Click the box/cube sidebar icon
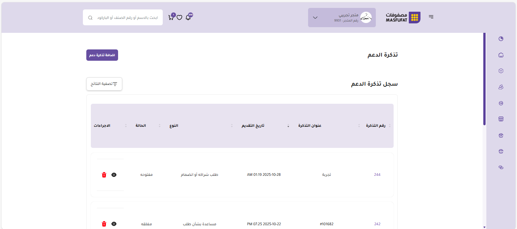This screenshot has width=517, height=229. click(501, 71)
